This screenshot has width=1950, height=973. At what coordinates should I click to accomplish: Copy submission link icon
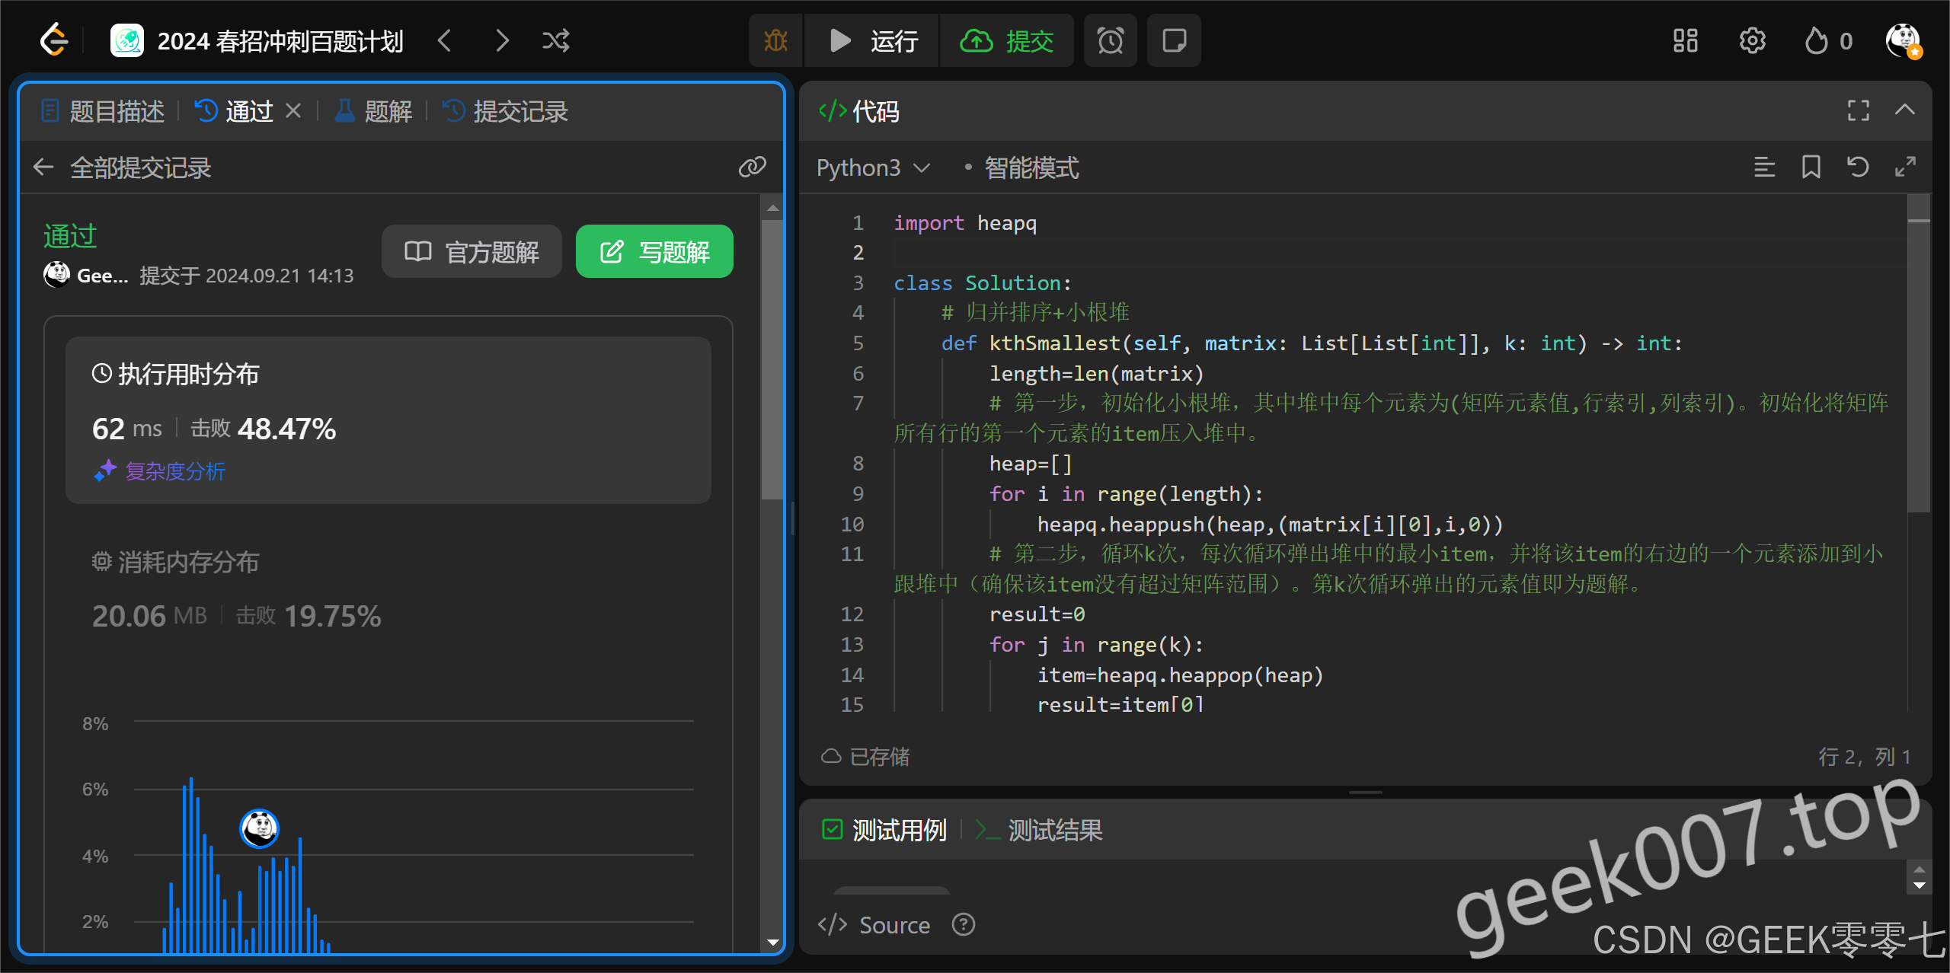pyautogui.click(x=752, y=167)
